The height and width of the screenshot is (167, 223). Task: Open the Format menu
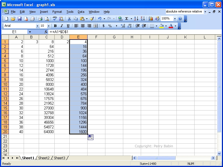pos(57,12)
